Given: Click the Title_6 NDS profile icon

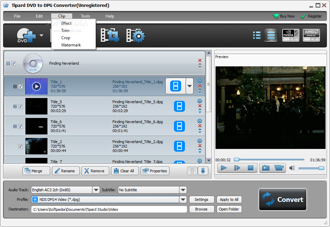Looking at the screenshot, I should pyautogui.click(x=179, y=126).
